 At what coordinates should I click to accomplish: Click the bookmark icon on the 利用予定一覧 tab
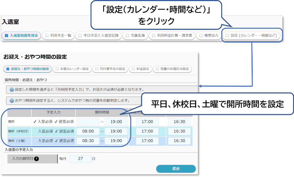click(46, 36)
